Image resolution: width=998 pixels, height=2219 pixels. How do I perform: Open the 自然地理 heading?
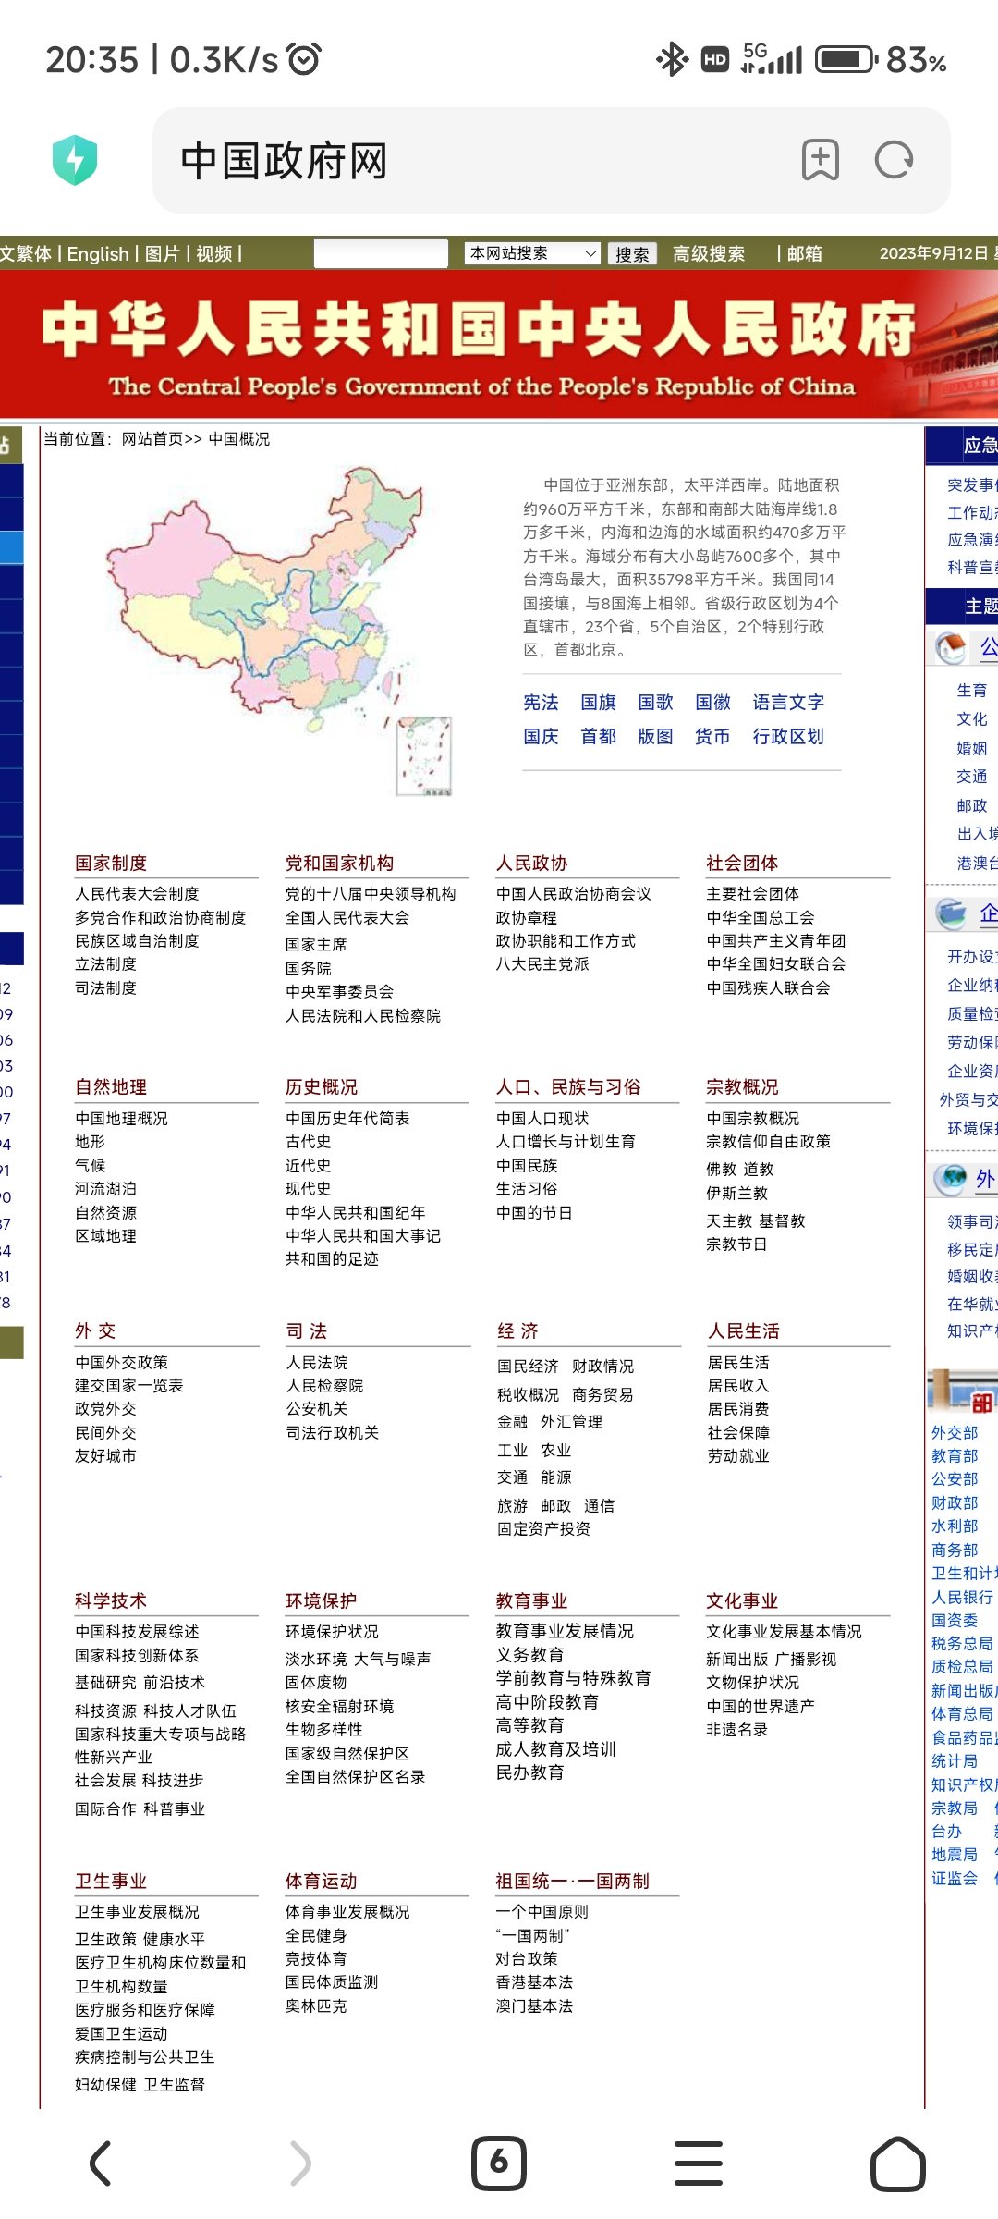[x=111, y=1087]
